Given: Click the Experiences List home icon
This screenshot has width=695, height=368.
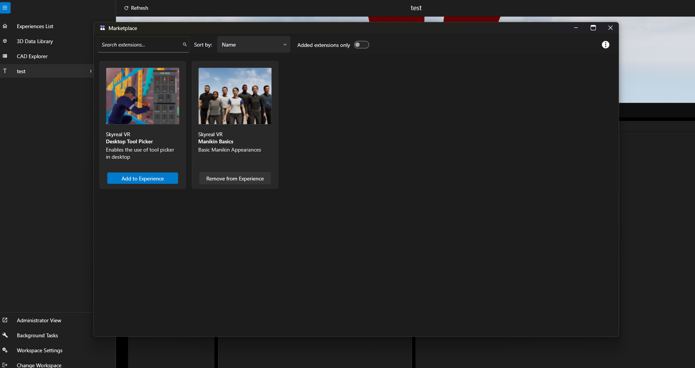Looking at the screenshot, I should (5, 26).
